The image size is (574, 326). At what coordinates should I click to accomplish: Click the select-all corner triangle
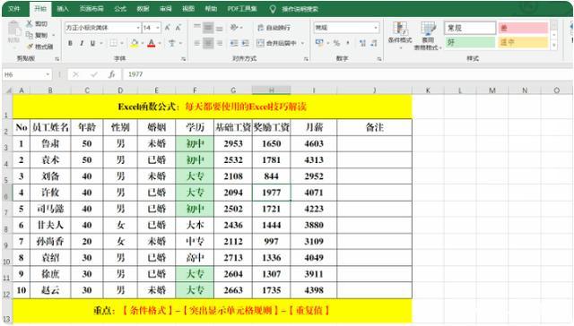[x=8, y=90]
